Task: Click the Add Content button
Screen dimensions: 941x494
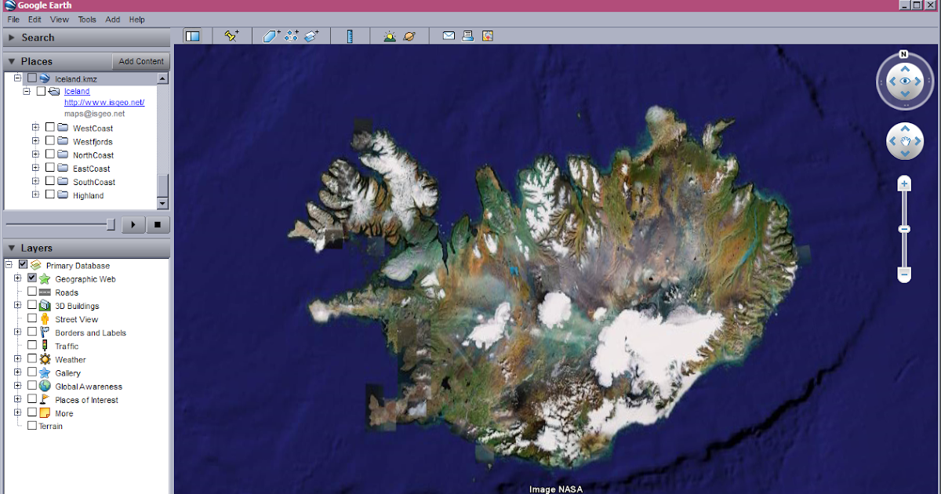Action: click(140, 61)
